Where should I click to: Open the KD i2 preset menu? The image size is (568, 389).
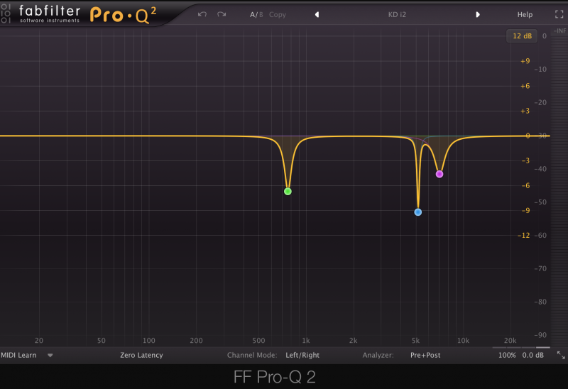coord(397,15)
